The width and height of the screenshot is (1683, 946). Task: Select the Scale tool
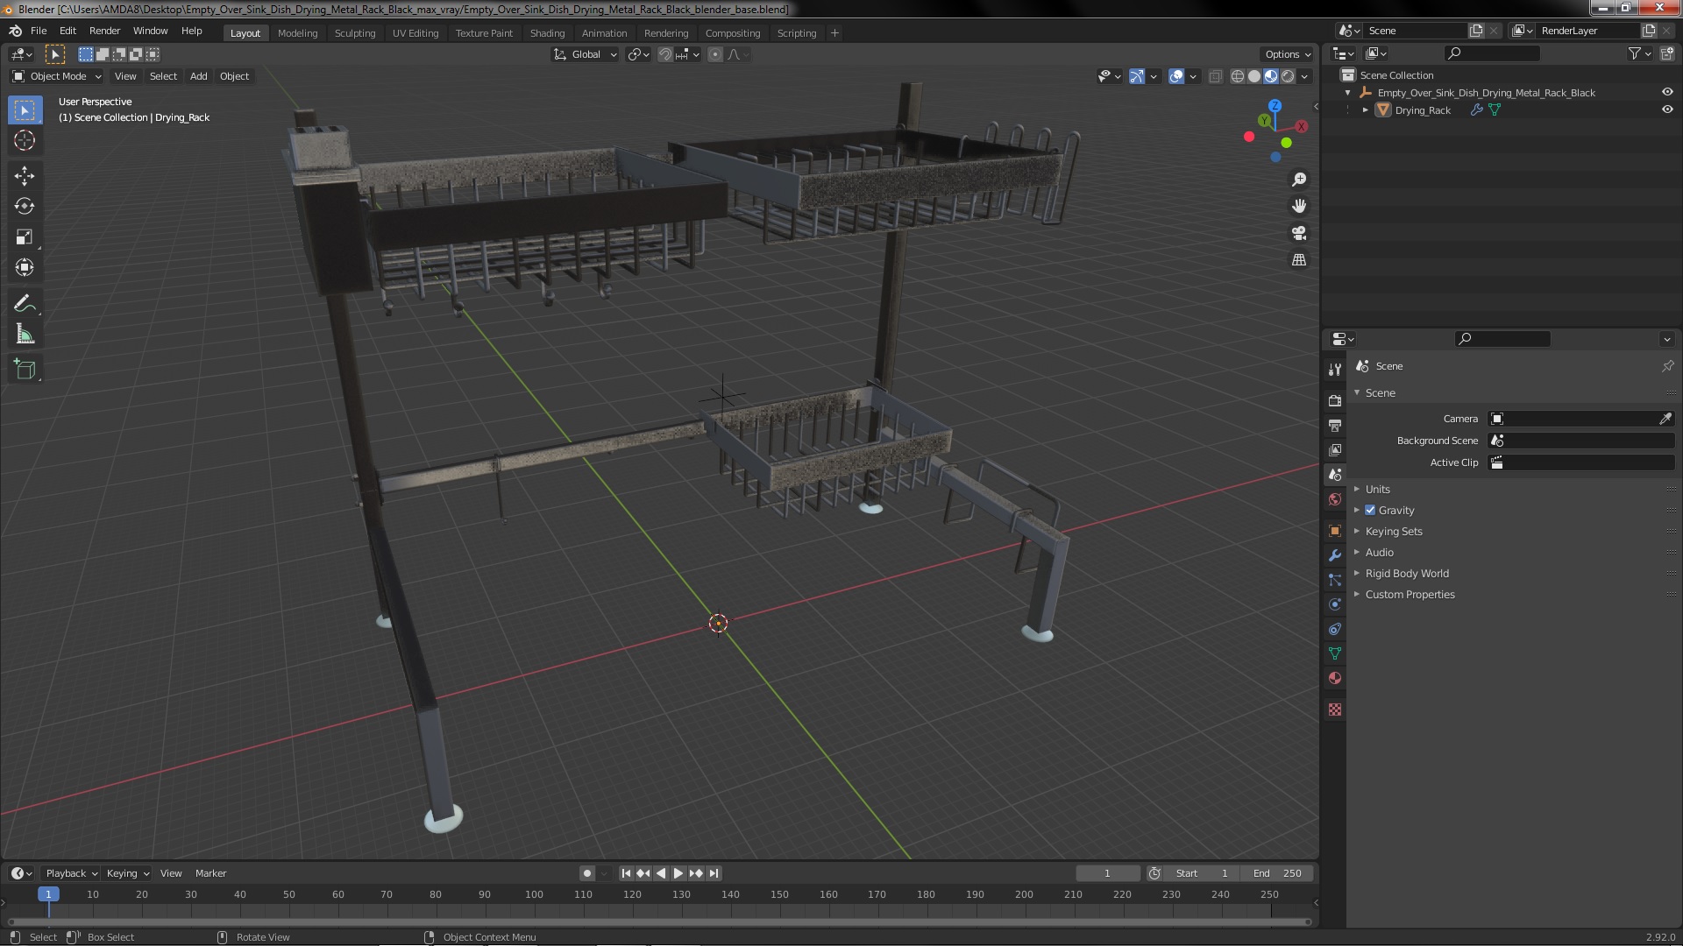pyautogui.click(x=24, y=236)
